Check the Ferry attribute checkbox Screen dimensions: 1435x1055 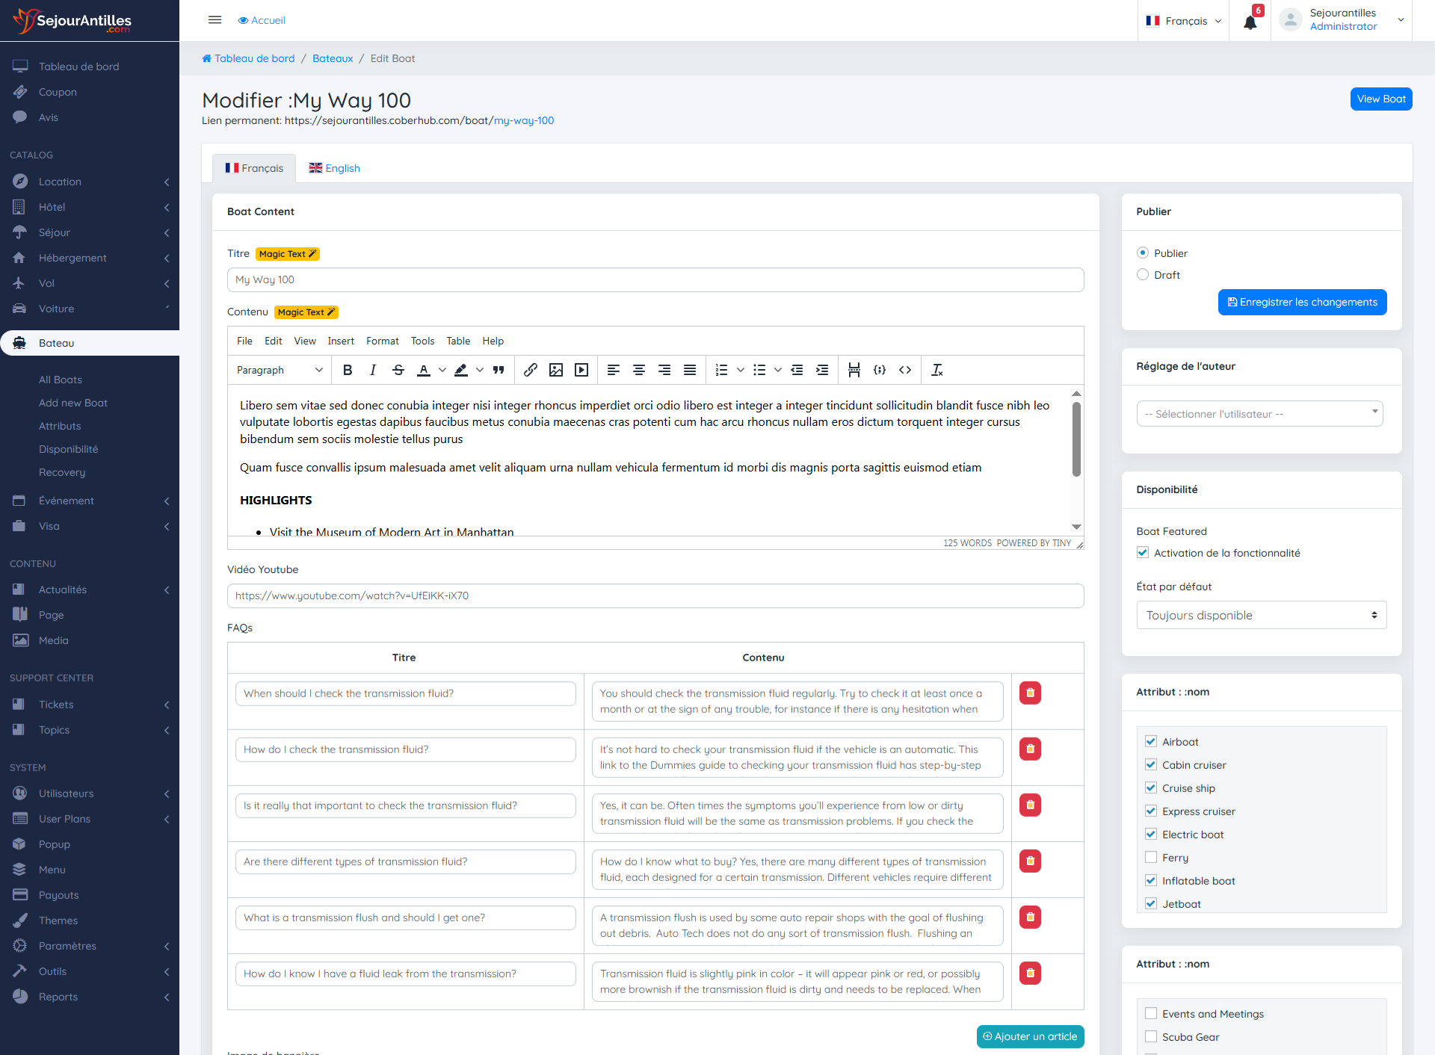[1151, 858]
